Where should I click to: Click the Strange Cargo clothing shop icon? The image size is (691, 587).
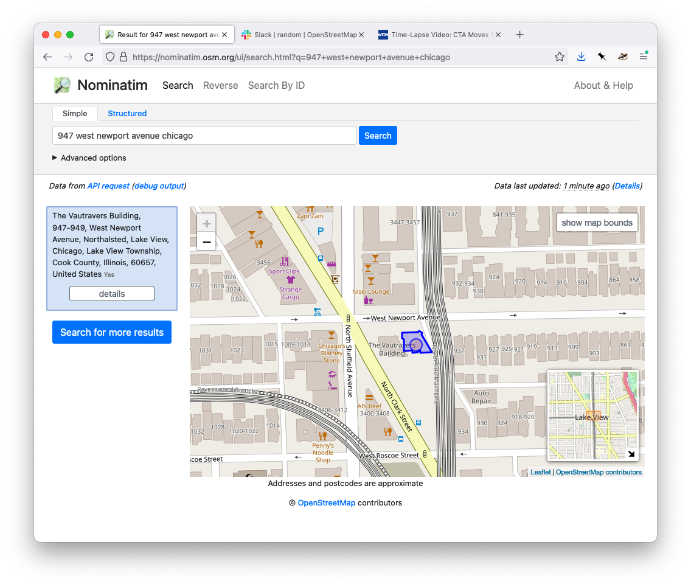(290, 280)
